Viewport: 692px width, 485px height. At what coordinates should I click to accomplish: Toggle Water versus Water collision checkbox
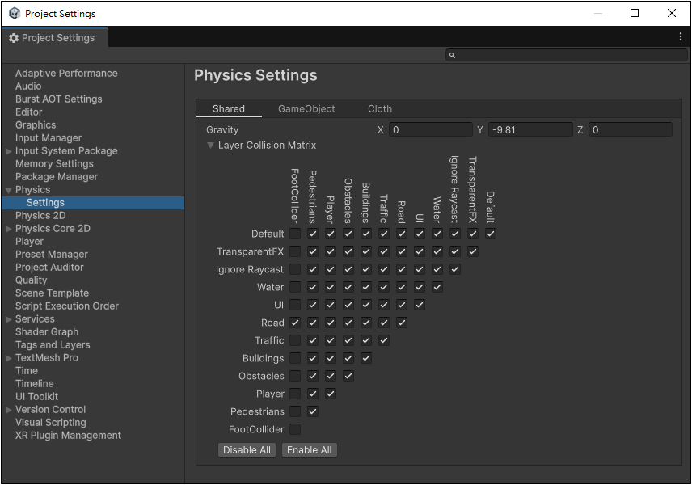pyautogui.click(x=437, y=287)
